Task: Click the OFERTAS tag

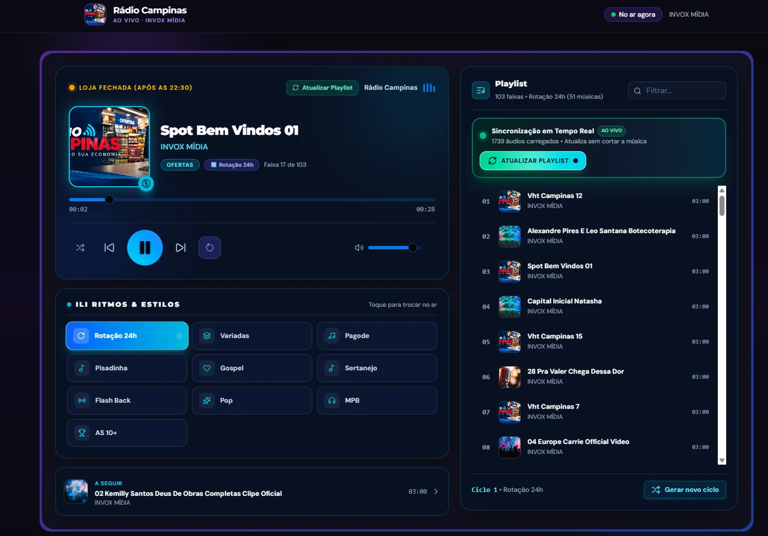Action: (x=180, y=165)
